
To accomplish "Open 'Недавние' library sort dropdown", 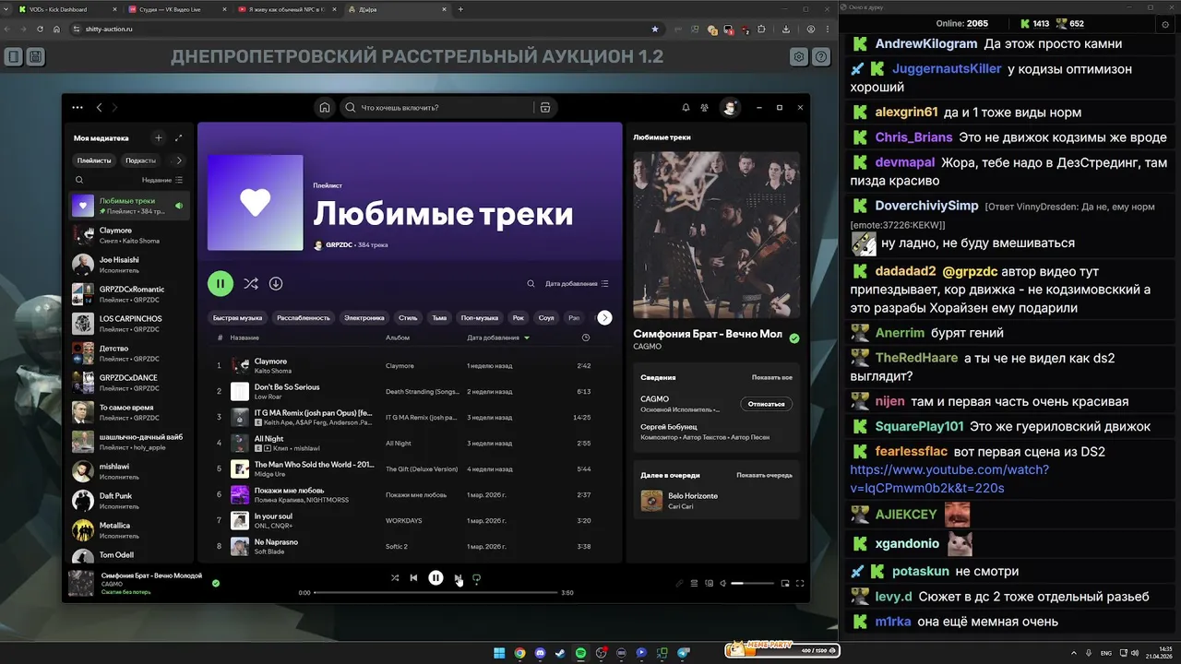I will tap(162, 181).
